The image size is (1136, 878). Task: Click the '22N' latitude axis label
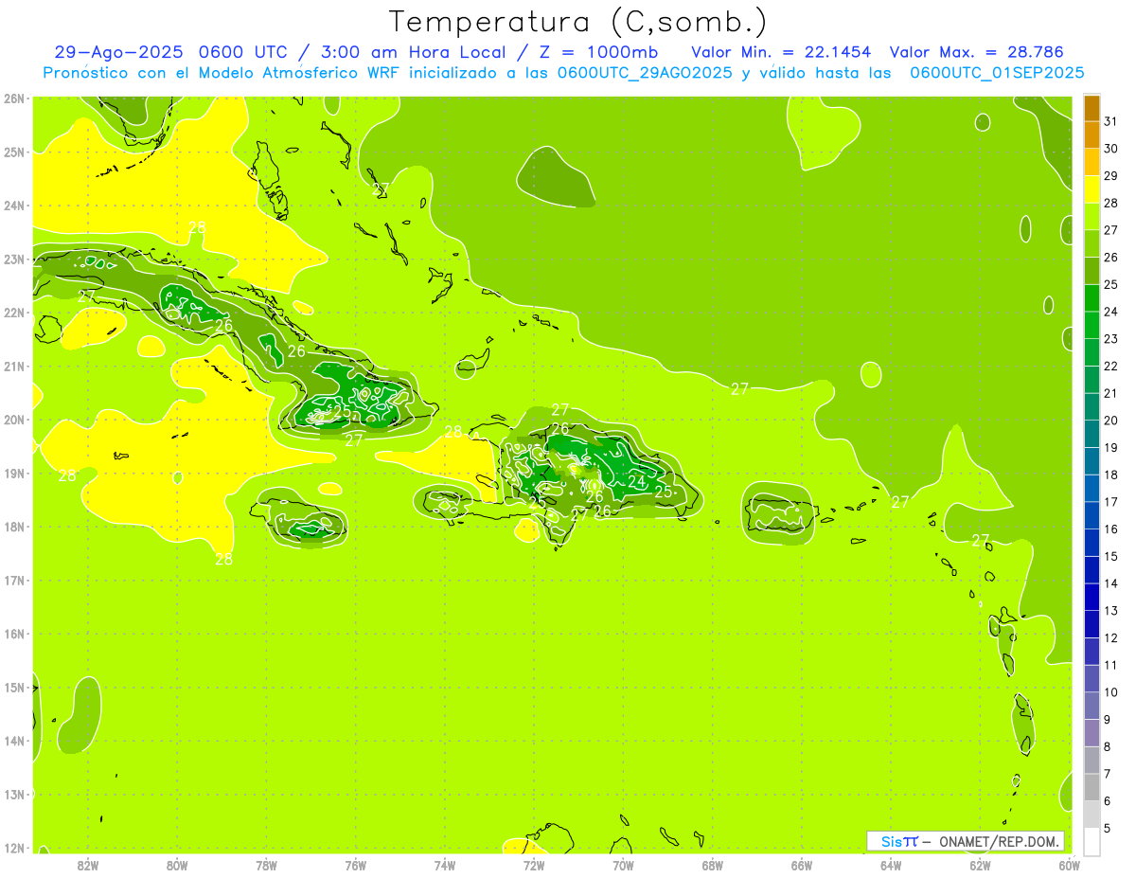coord(14,313)
